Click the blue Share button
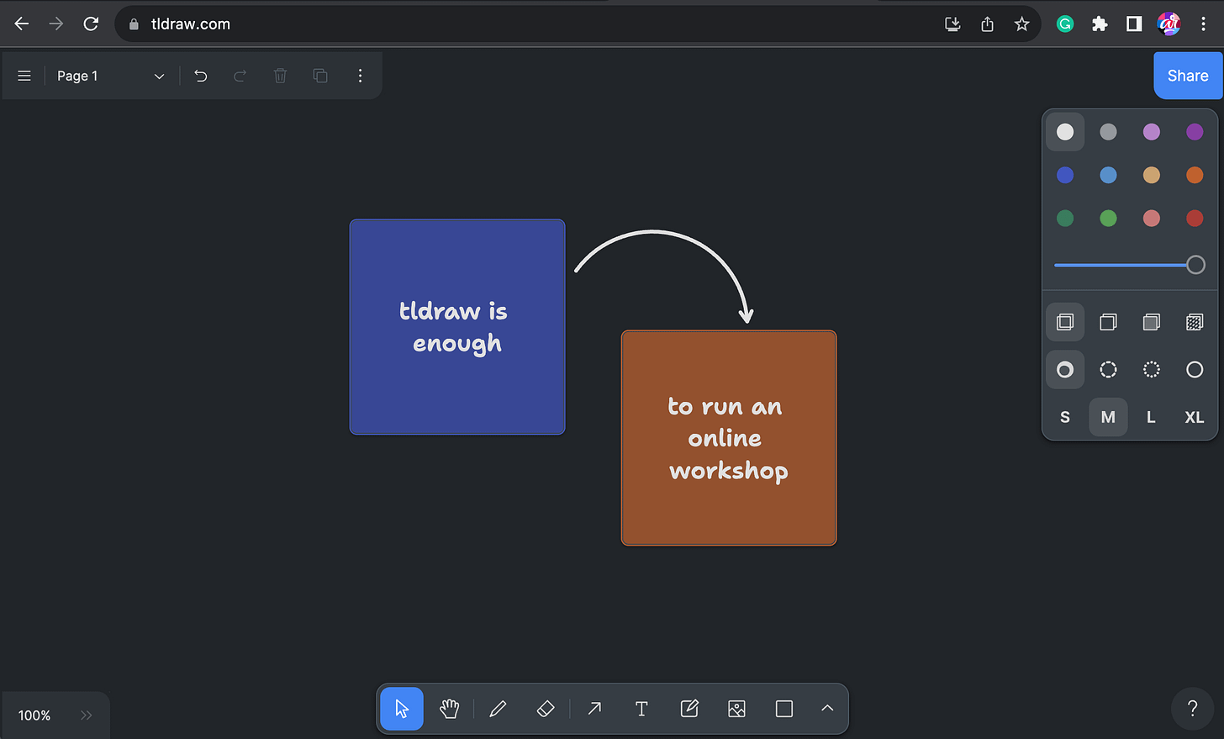This screenshot has height=739, width=1224. point(1188,76)
